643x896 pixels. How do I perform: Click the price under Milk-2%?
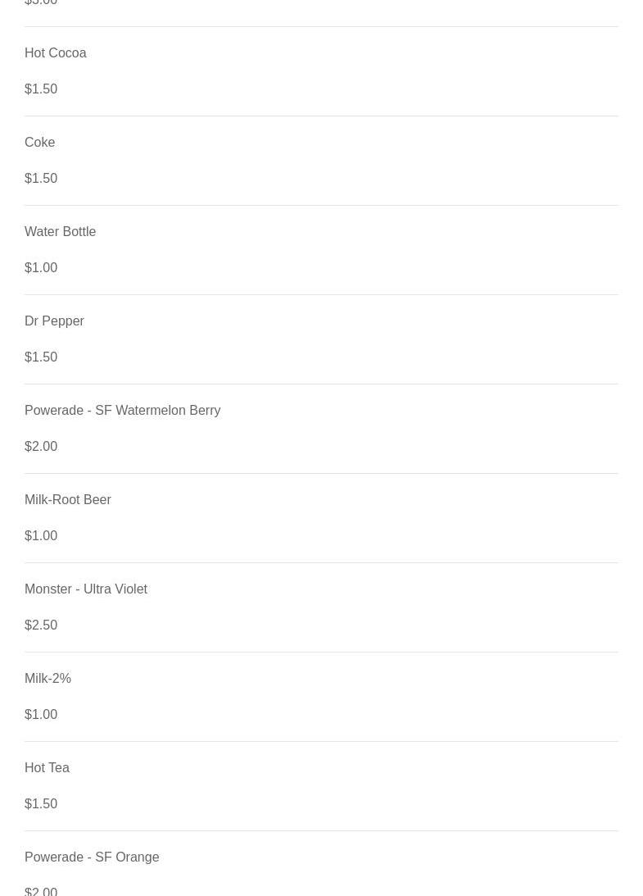click(x=41, y=715)
